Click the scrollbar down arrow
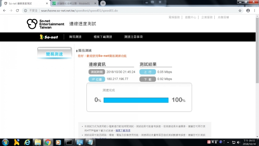The height and width of the screenshot is (146, 259). click(257, 137)
